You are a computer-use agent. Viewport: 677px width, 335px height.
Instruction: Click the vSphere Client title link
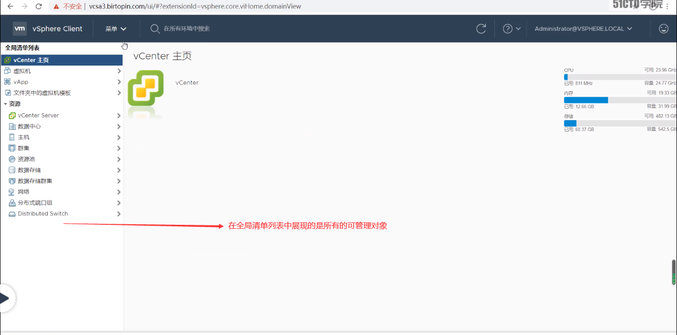point(58,29)
